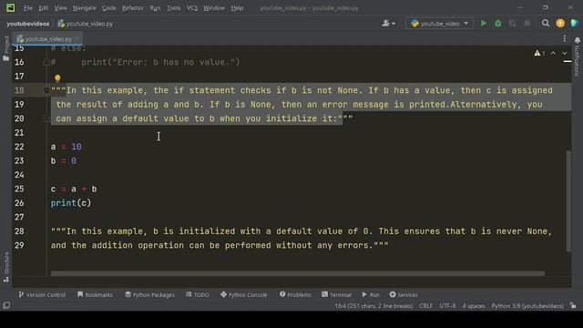This screenshot has height=328, width=583.
Task: Click the CRLF line separator widget
Action: coord(425,306)
